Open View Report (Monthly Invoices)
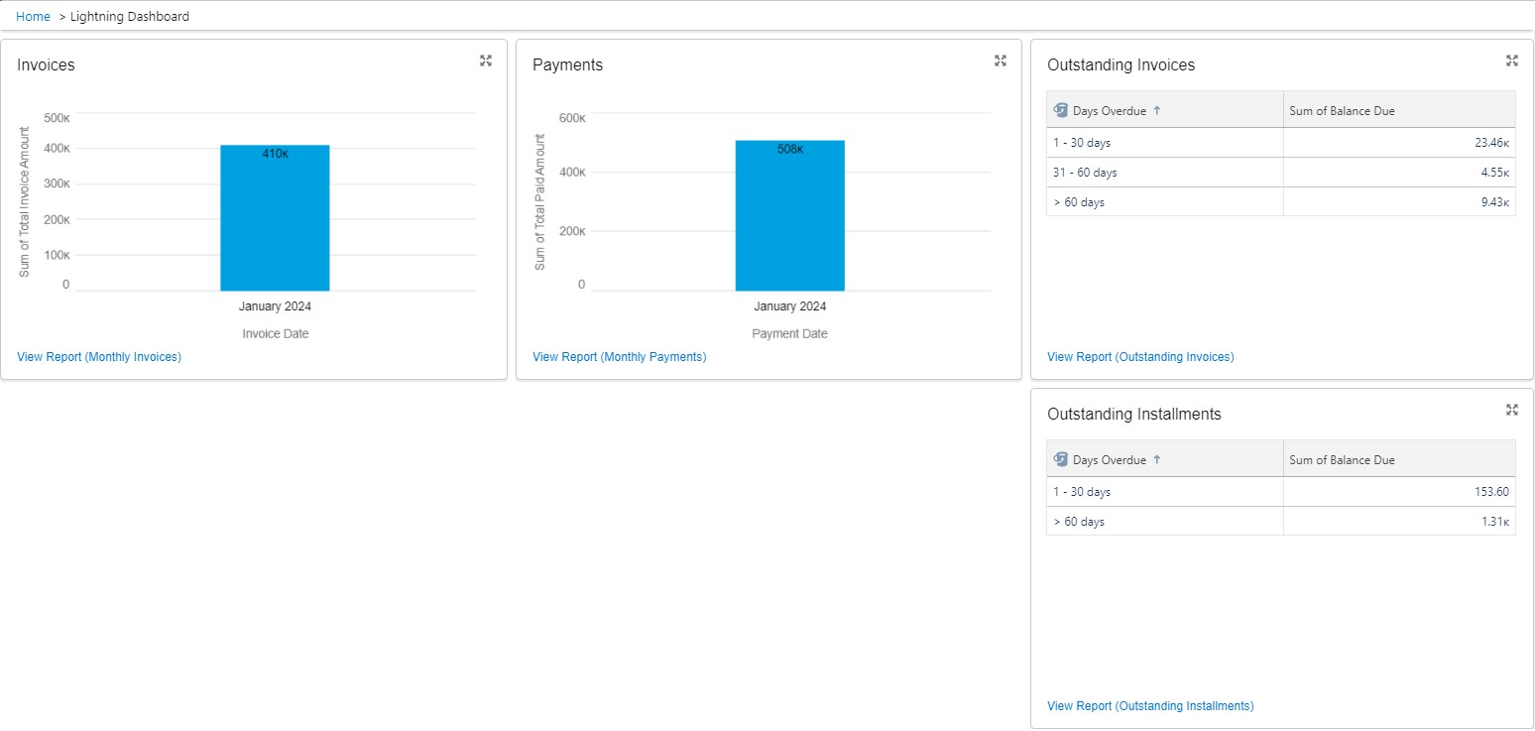Viewport: 1535px width, 731px height. point(99,356)
